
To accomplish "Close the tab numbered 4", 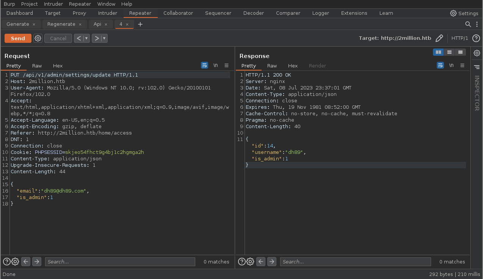I will pos(127,24).
